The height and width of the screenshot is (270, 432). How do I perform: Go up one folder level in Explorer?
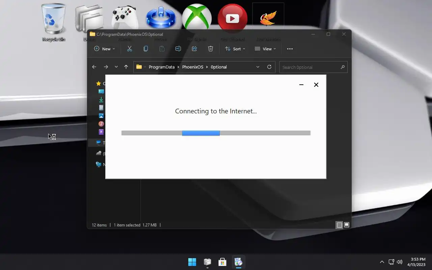(126, 67)
